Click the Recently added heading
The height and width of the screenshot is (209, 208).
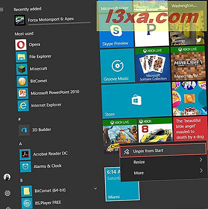click(x=28, y=9)
